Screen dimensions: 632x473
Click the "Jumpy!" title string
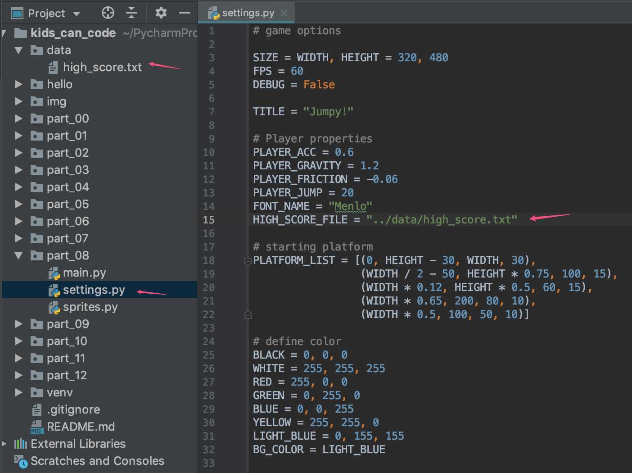[x=328, y=112]
